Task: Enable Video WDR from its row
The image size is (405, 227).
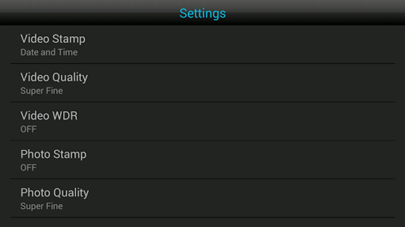Action: tap(202, 122)
